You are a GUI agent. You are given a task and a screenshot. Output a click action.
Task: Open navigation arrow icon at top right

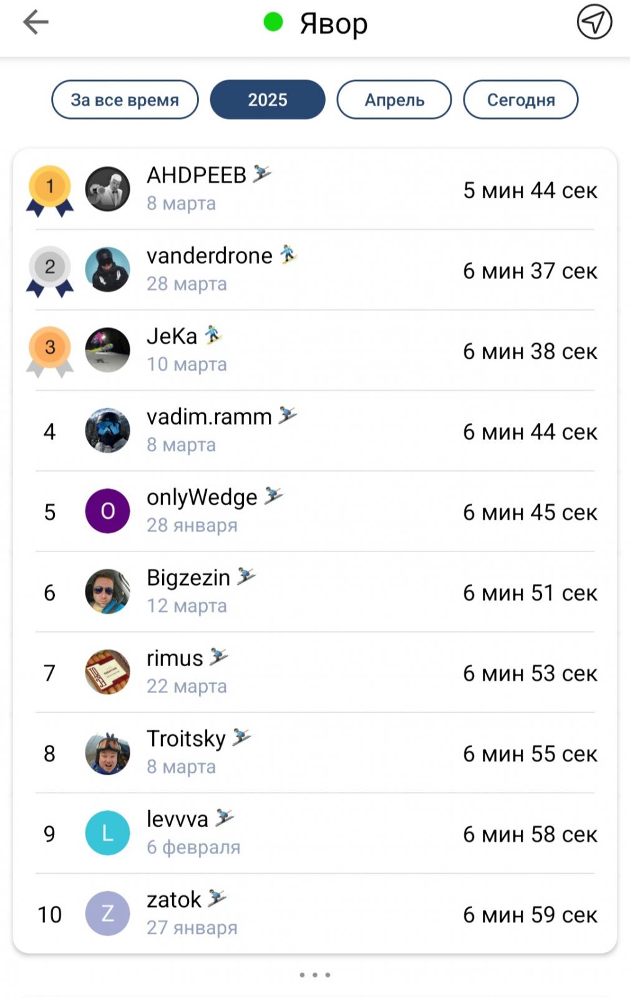594,22
